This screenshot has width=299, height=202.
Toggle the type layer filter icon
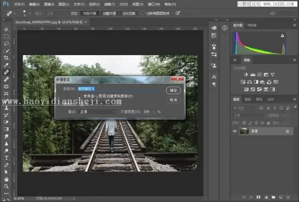pyautogui.click(x=274, y=108)
